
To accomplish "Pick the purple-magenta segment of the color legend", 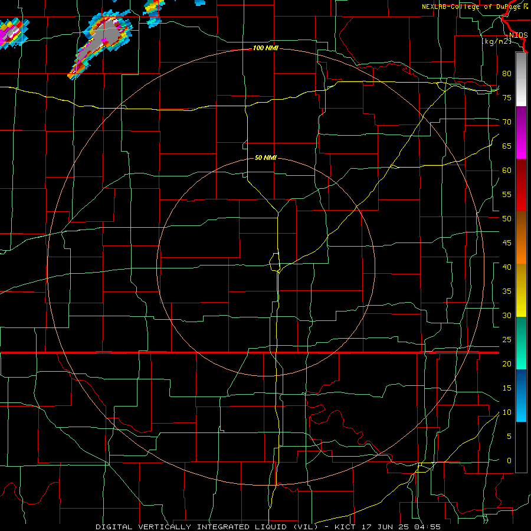I will (x=521, y=132).
